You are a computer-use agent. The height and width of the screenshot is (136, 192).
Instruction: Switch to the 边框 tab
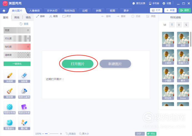[x=85, y=11]
